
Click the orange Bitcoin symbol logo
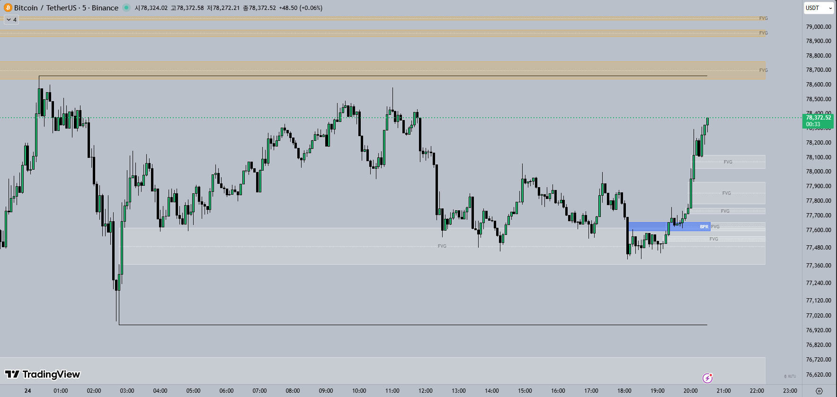tap(8, 8)
